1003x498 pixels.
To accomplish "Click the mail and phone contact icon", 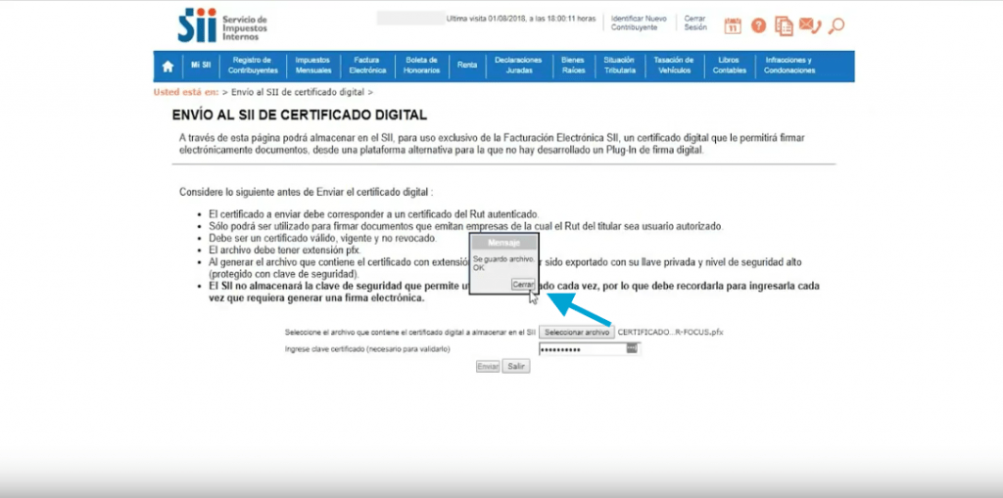I will click(810, 26).
